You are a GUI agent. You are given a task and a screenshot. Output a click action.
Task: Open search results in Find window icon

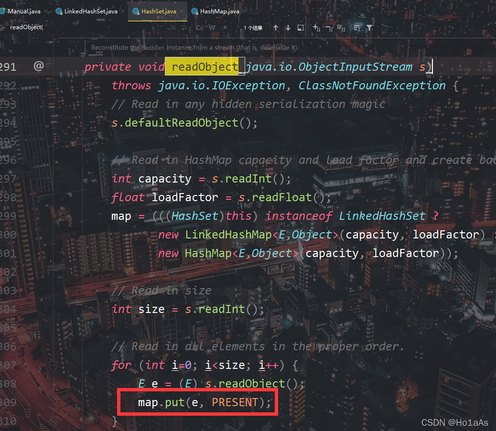[x=301, y=28]
